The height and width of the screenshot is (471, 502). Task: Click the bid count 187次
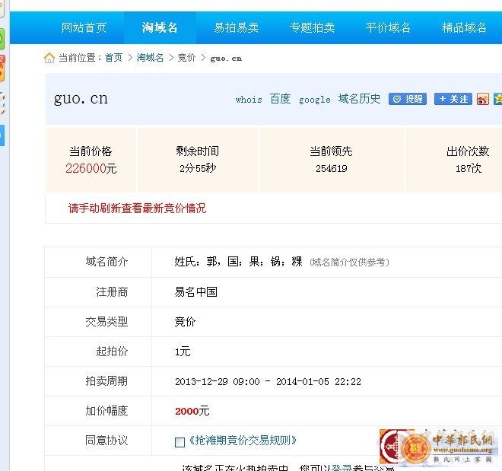coord(468,168)
